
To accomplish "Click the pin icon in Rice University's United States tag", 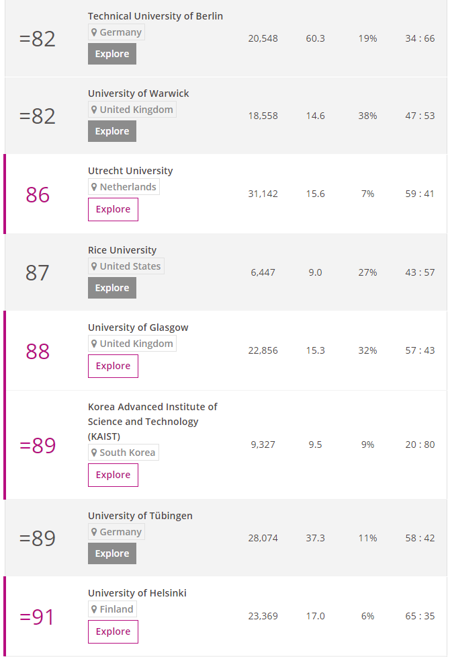I will point(95,266).
